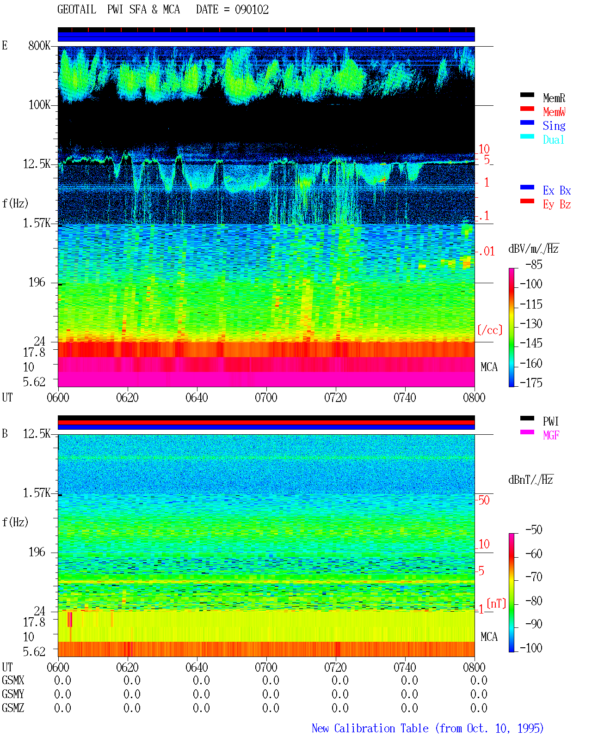Click the blue mode bar above E spectrogram
Screen dimensions: 592x736
(x=266, y=37)
